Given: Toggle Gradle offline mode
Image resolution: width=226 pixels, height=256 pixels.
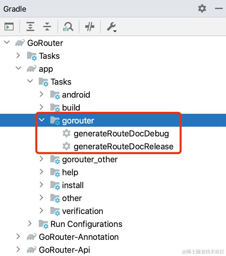Looking at the screenshot, I should [x=90, y=27].
